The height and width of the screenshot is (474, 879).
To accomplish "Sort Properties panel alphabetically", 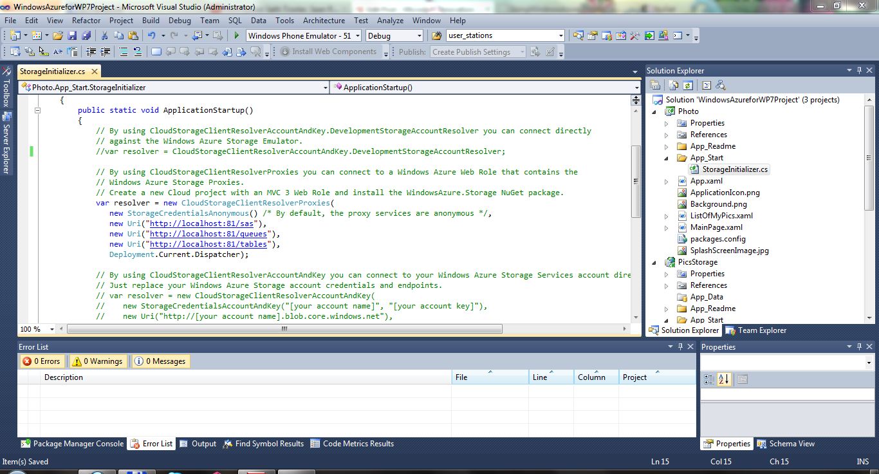I will coord(724,379).
